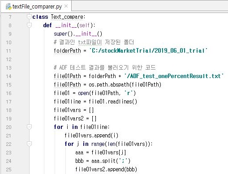The height and width of the screenshot is (174, 228).
Task: Collapse the def __init__ fold marker
Action: (29, 25)
